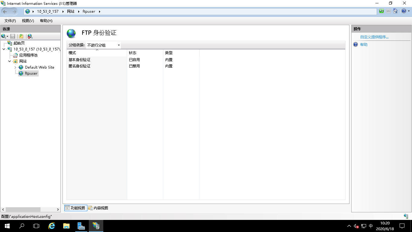
Task: Open arrow after 10_53_0_157 in breadcrumb
Action: tap(63, 11)
